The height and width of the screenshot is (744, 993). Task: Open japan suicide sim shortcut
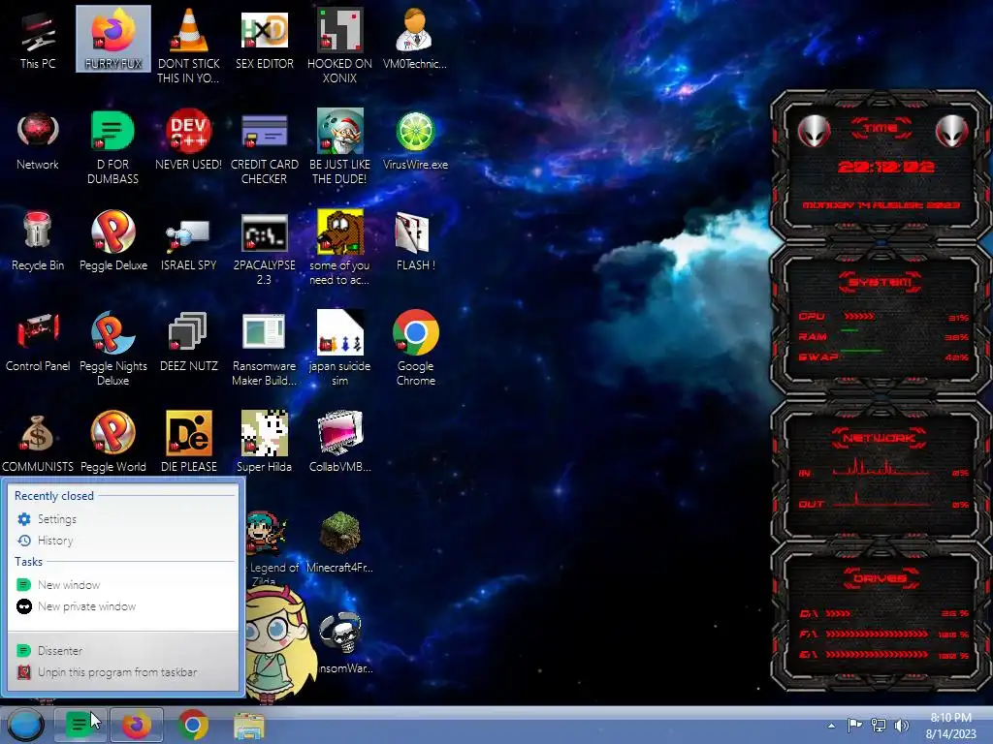tap(340, 348)
